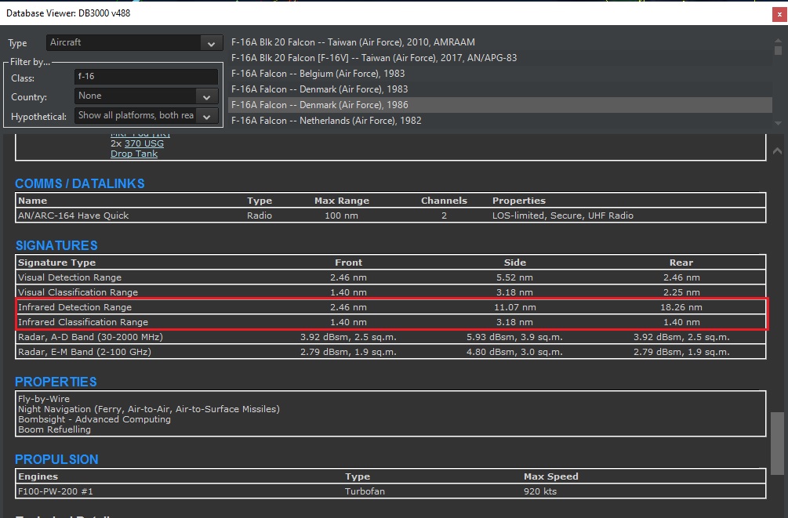Open the Country dropdown set to None
The height and width of the screenshot is (518, 788).
[x=147, y=96]
